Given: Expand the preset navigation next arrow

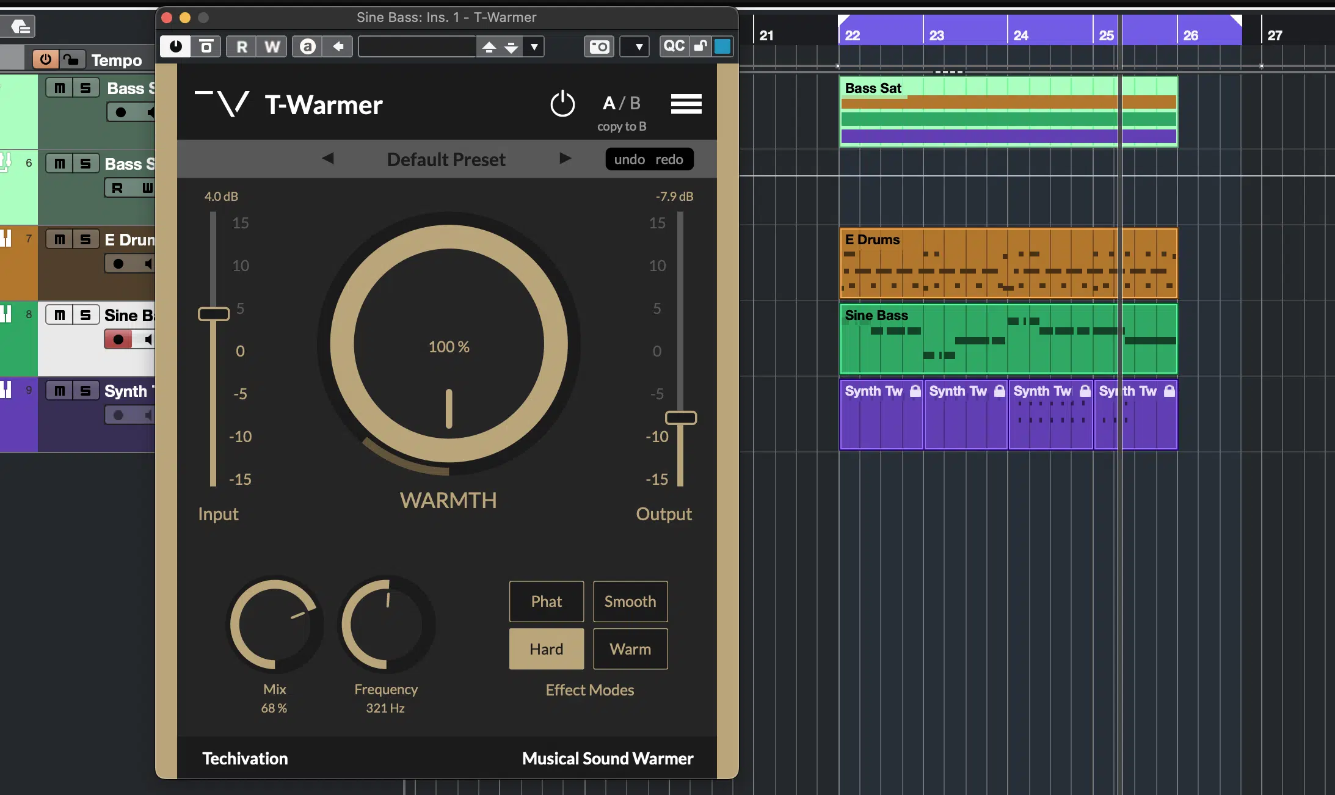Looking at the screenshot, I should point(564,158).
